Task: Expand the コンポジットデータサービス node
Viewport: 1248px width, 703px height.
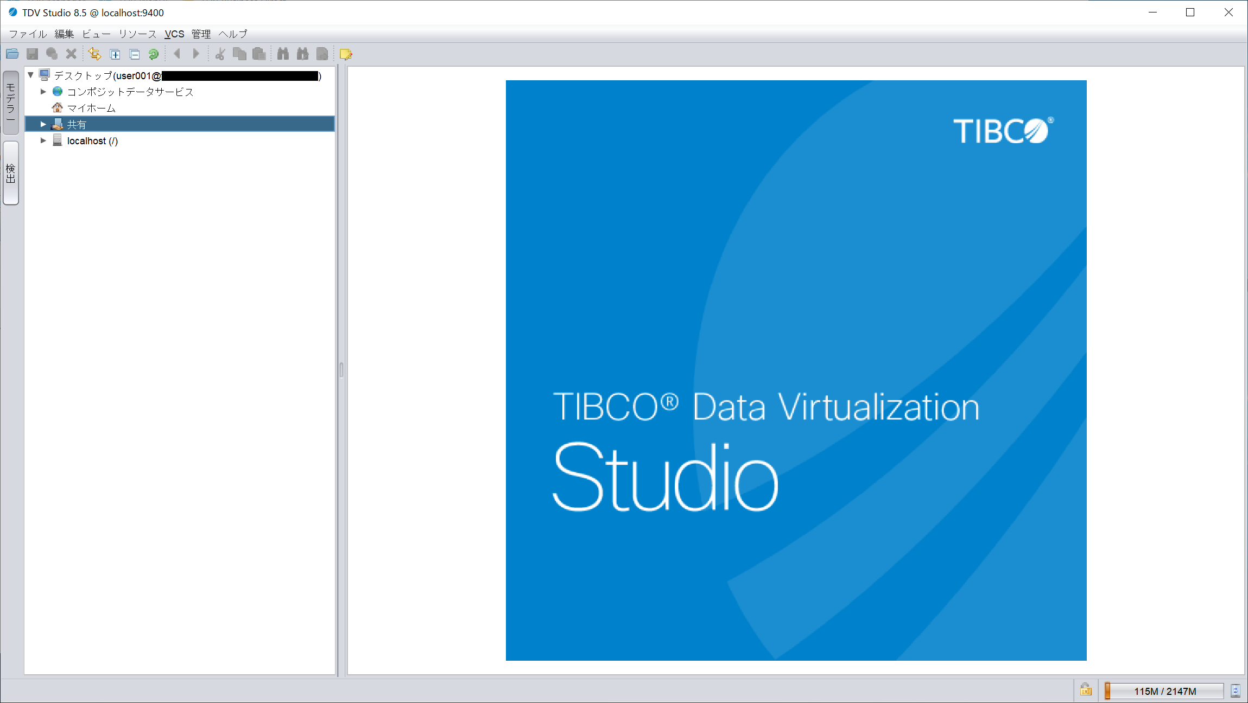Action: coord(43,92)
